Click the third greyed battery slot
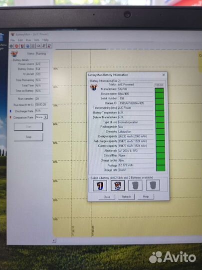 (135, 185)
